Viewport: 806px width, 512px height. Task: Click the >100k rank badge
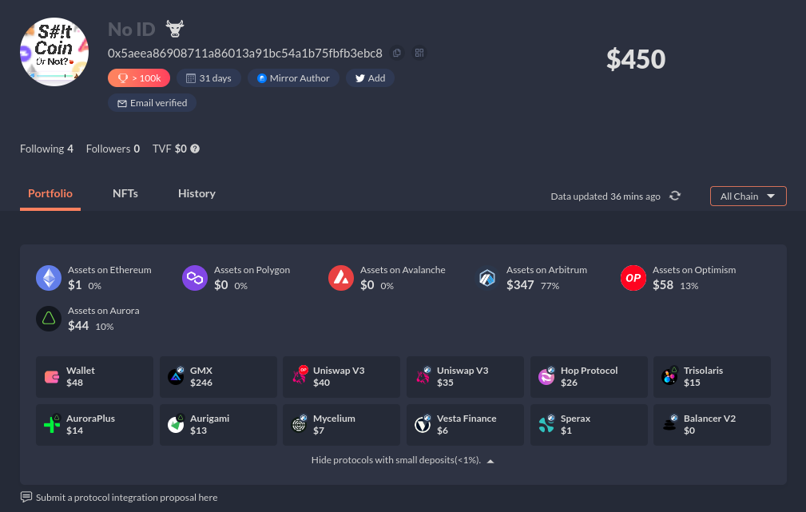tap(139, 78)
